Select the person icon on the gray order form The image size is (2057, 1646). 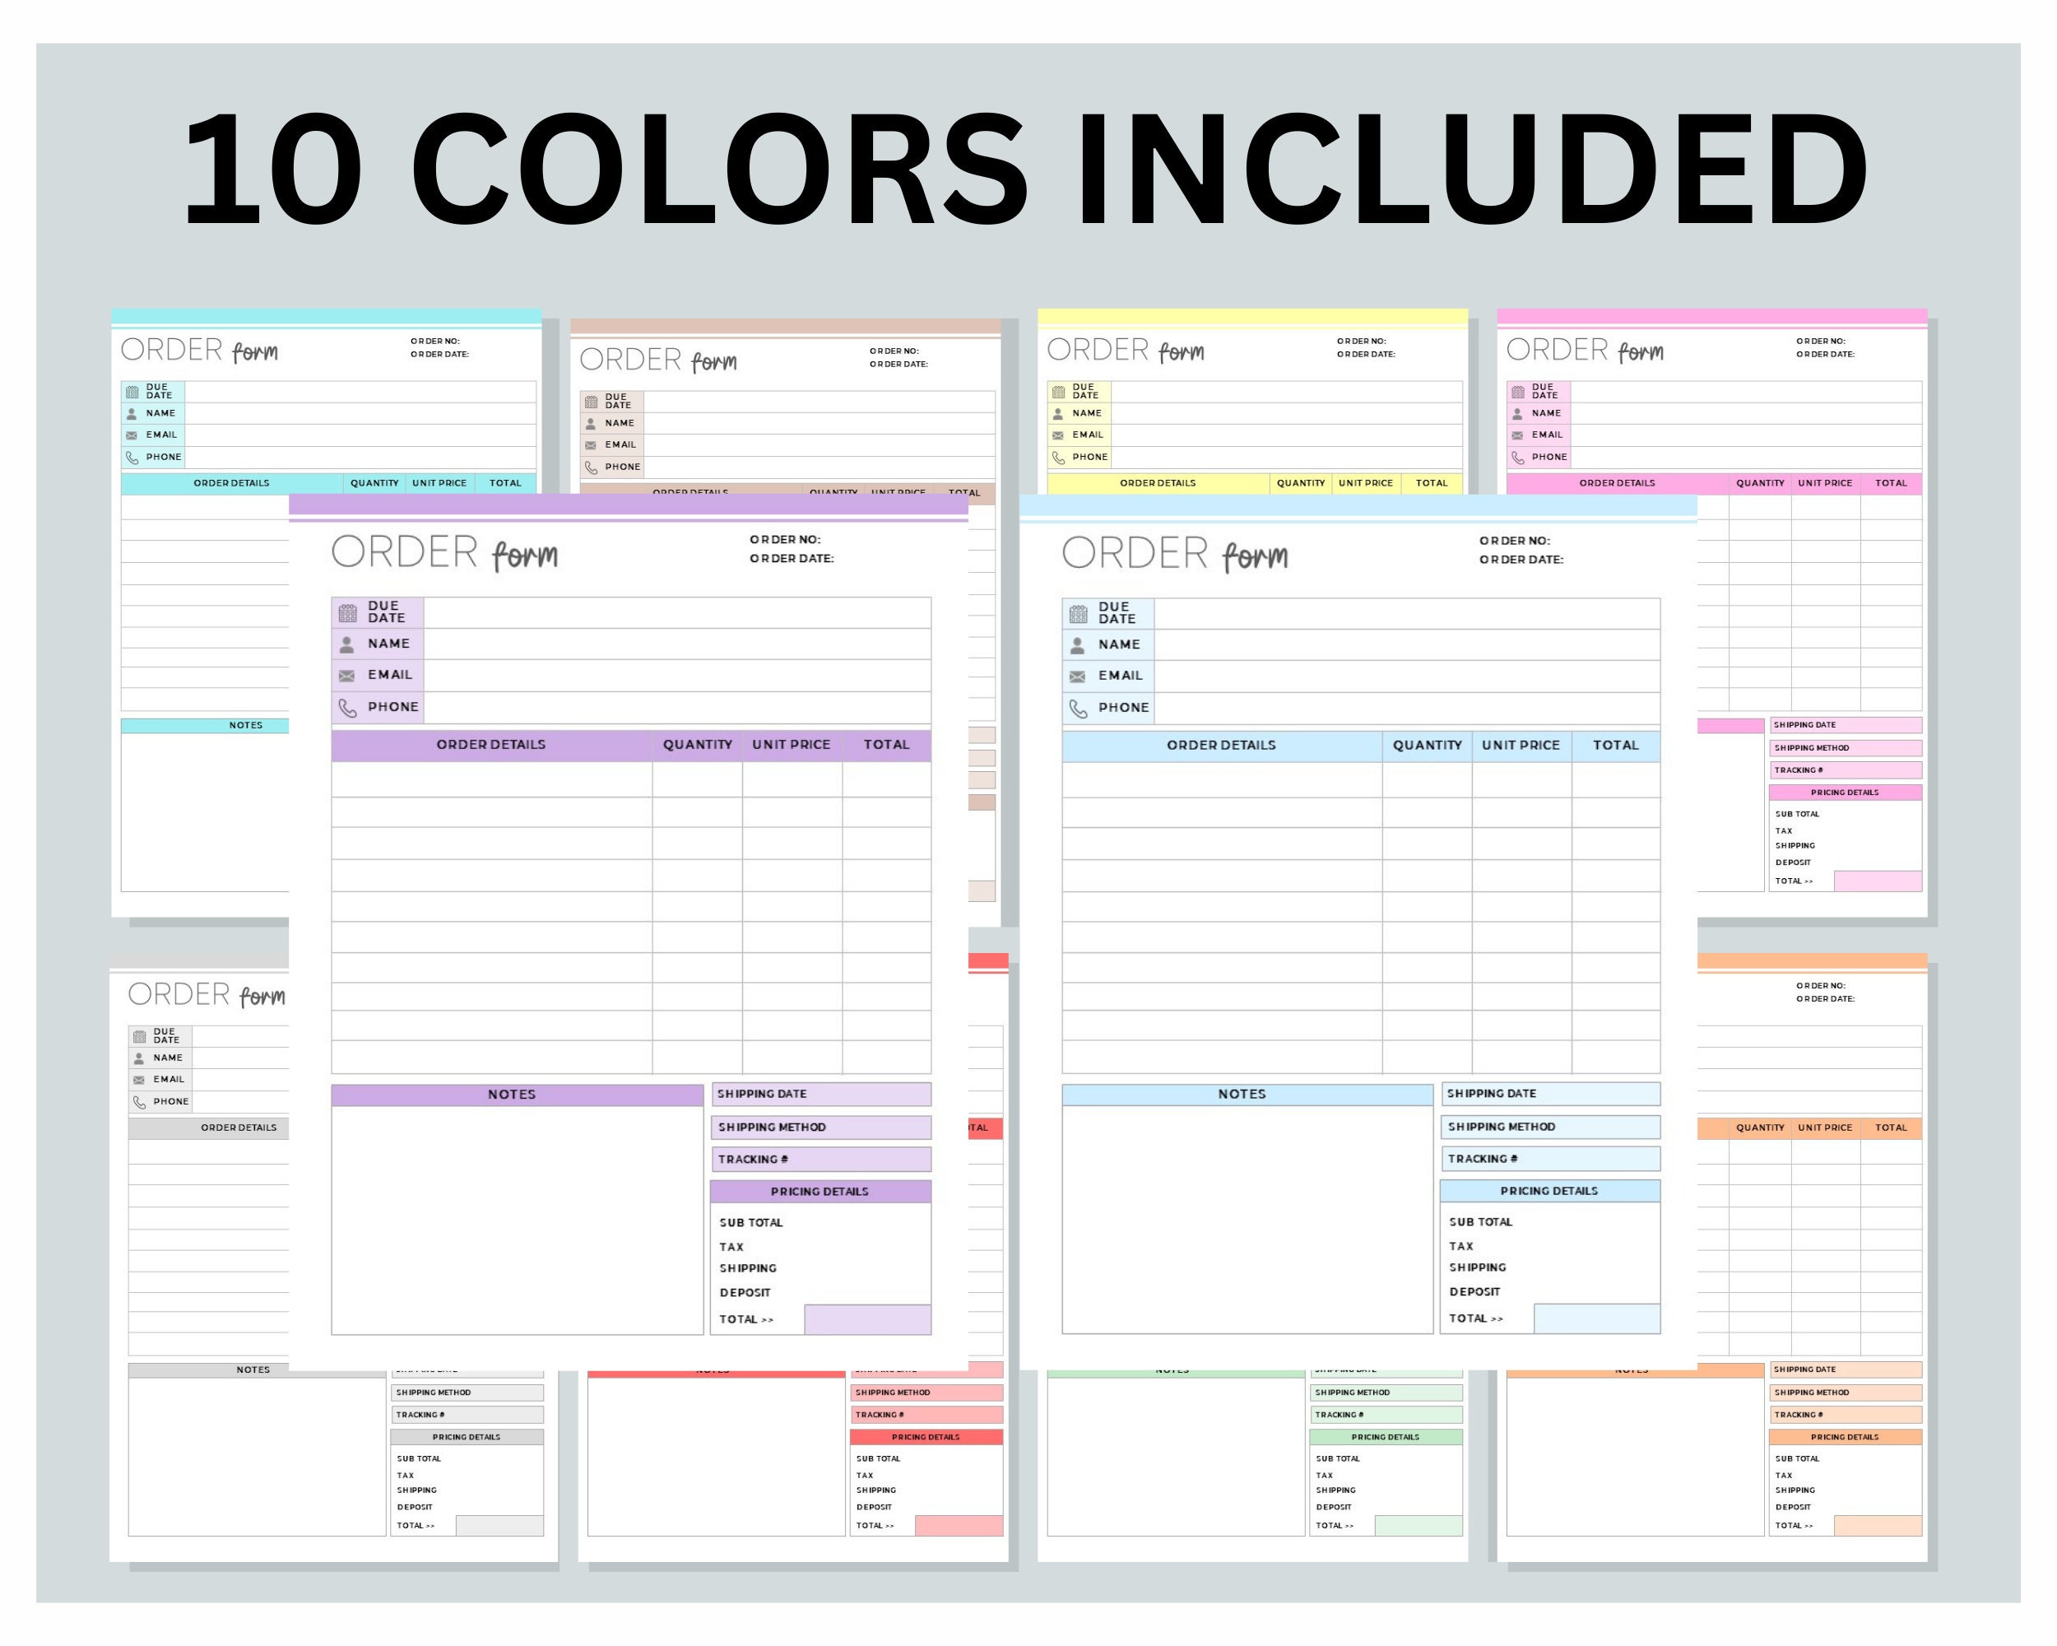pyautogui.click(x=138, y=1058)
